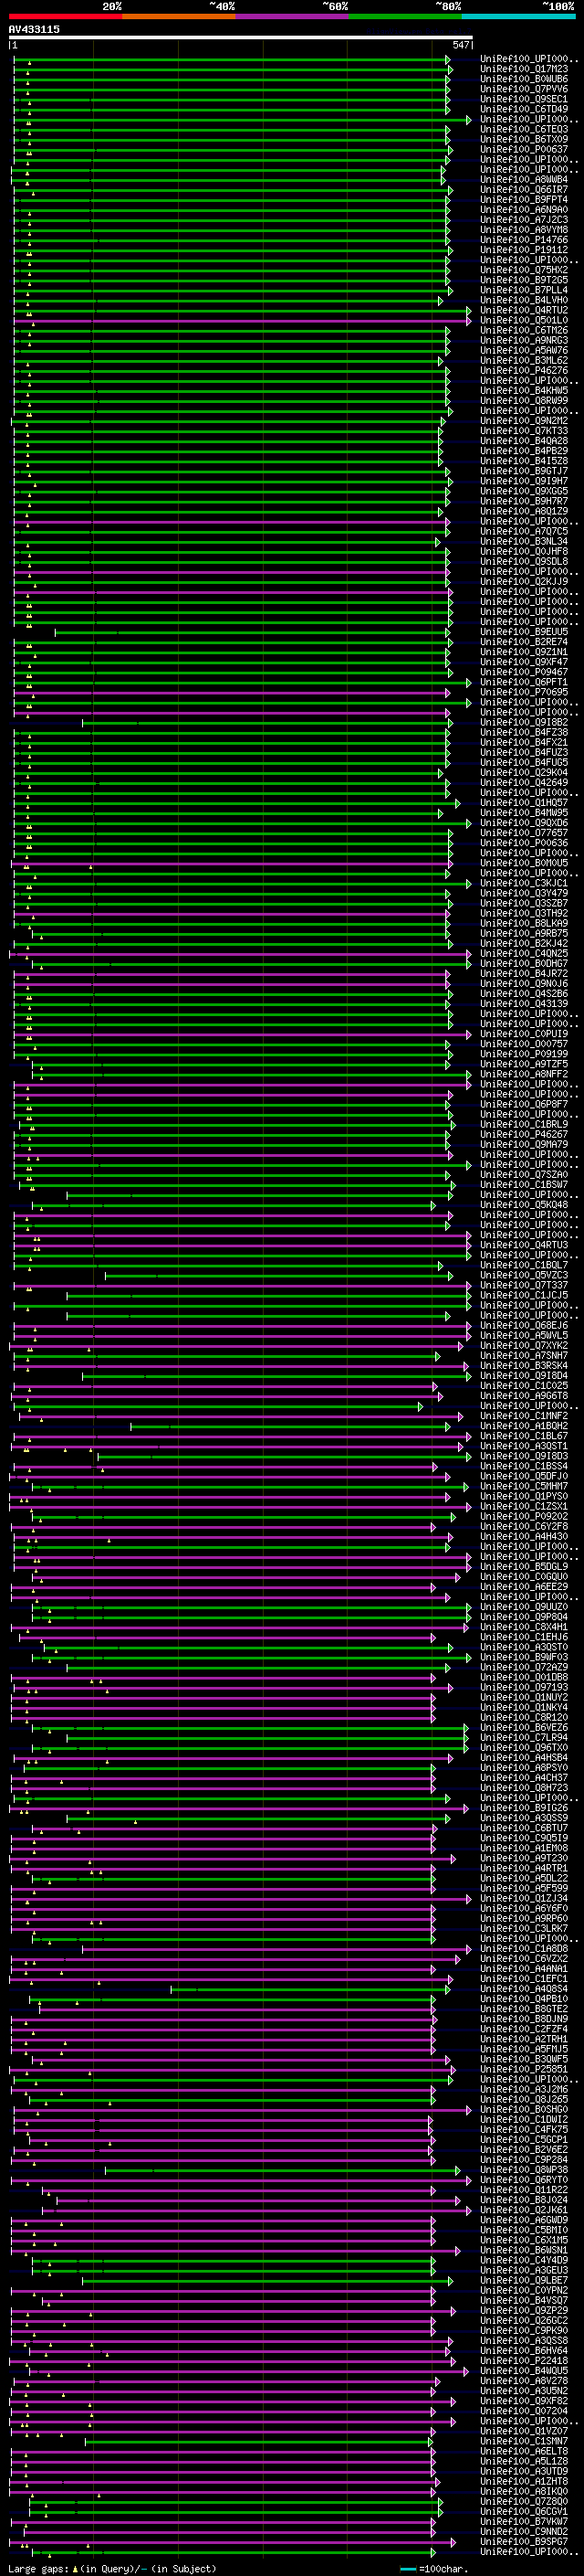Select the UniRef100_P09467 hit label

coord(524,672)
